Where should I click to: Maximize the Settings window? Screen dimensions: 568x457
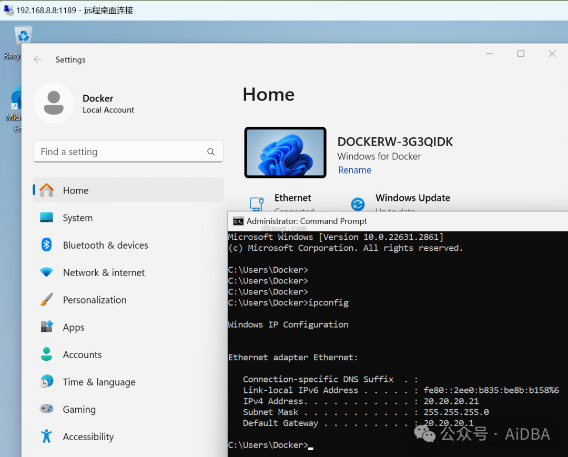521,54
